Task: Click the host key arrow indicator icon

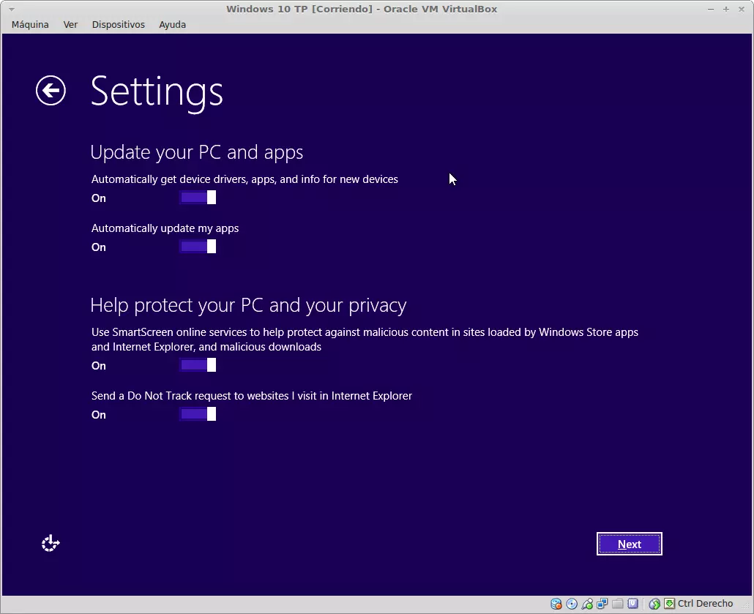Action: click(x=669, y=604)
